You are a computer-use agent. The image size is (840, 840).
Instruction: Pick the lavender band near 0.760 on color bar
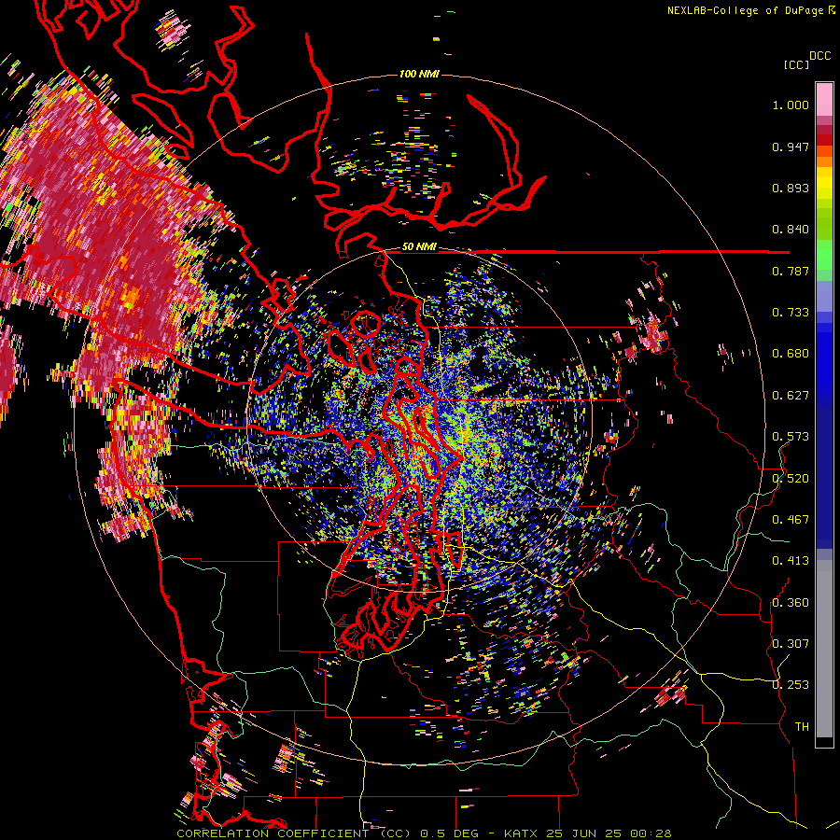point(824,296)
